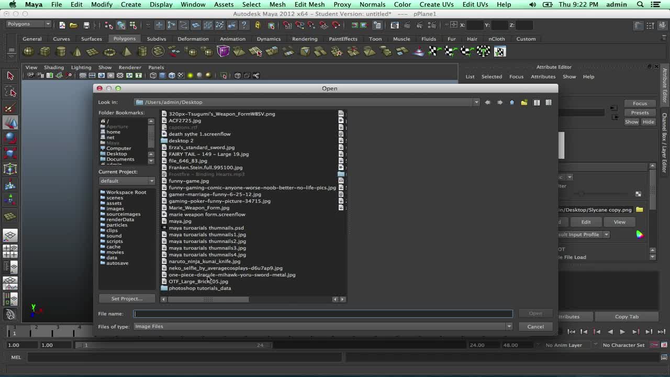The width and height of the screenshot is (670, 377).
Task: Expand the Input Profile dropdown arrow
Action: pos(606,235)
